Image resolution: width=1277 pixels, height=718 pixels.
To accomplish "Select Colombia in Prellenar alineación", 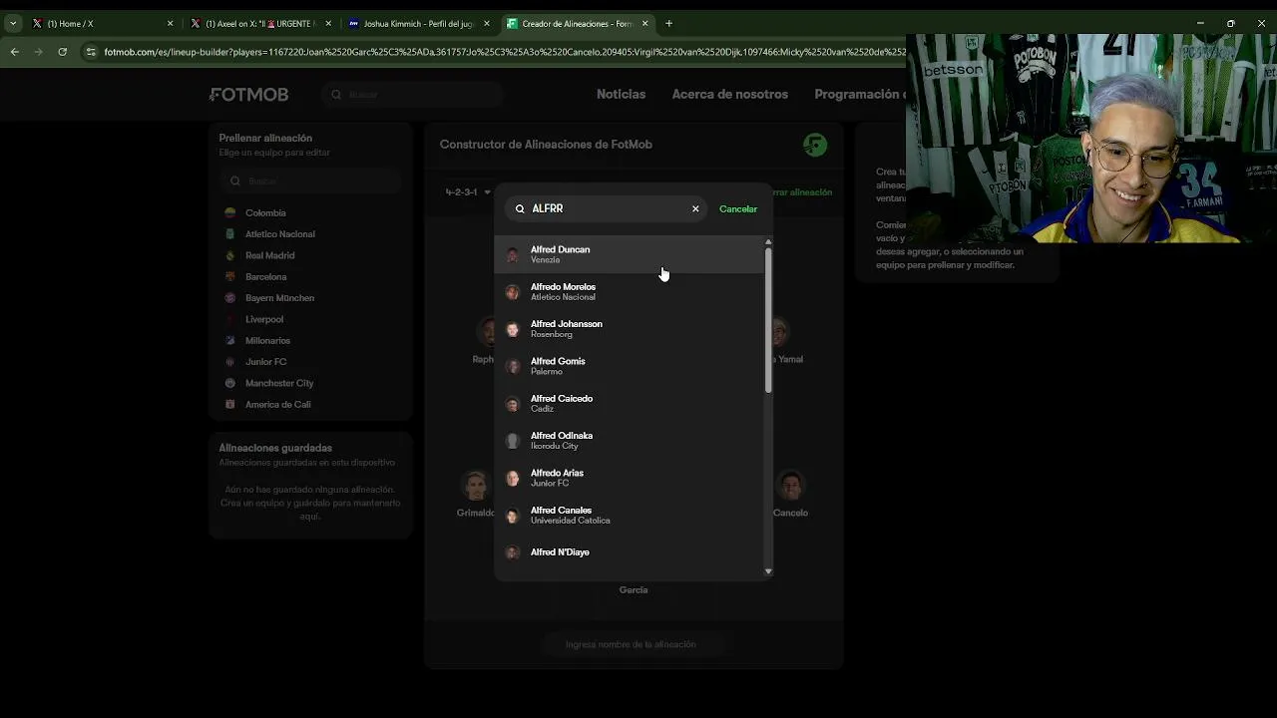I will (265, 212).
